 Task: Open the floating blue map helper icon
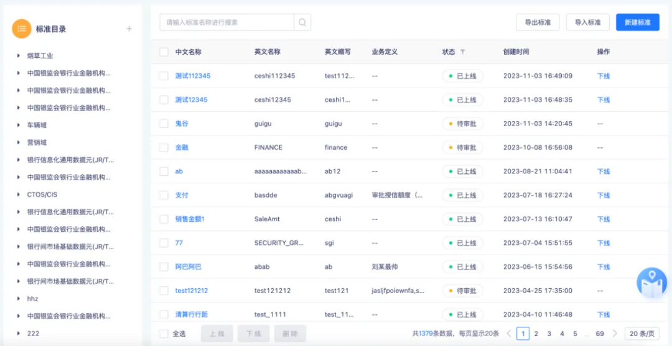651,283
